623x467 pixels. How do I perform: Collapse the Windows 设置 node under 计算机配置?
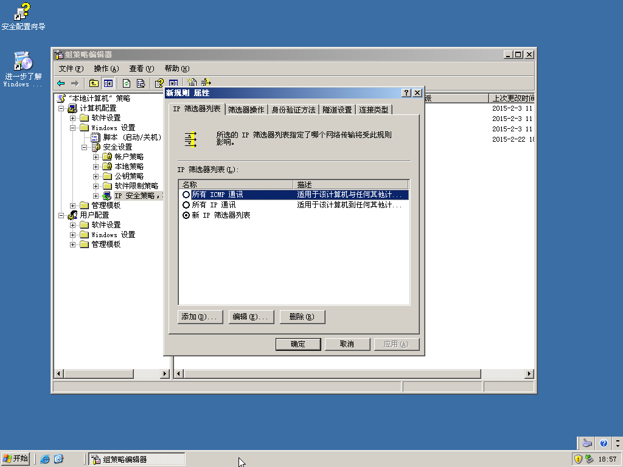pos(73,128)
